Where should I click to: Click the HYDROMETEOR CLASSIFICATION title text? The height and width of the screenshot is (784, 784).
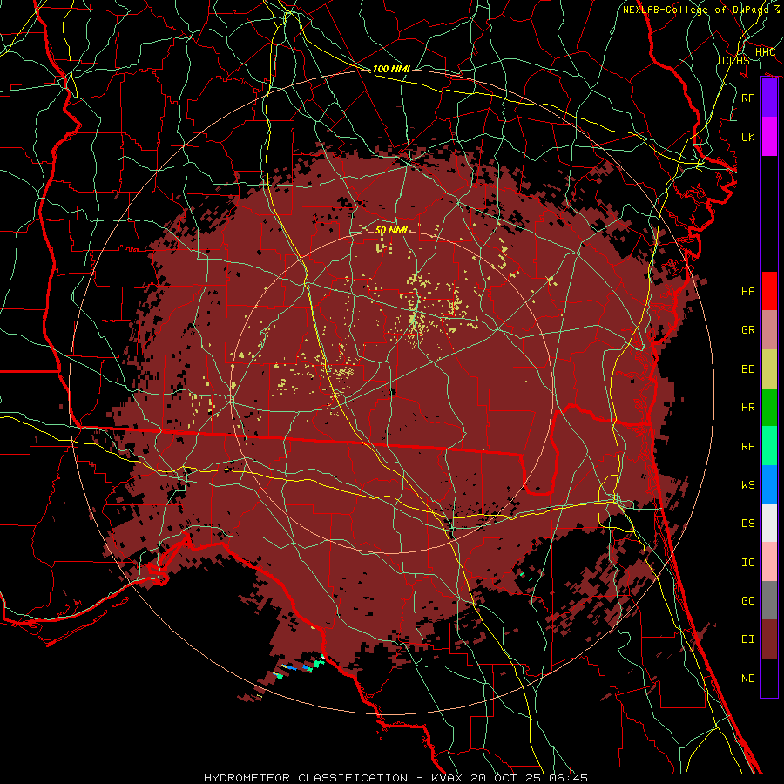pyautogui.click(x=306, y=778)
